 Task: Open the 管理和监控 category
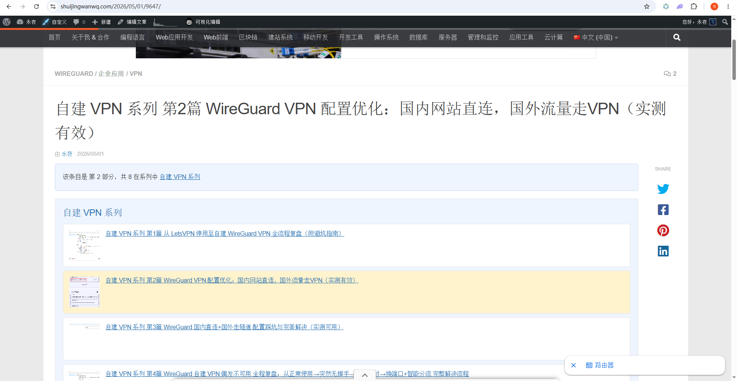pyautogui.click(x=483, y=37)
